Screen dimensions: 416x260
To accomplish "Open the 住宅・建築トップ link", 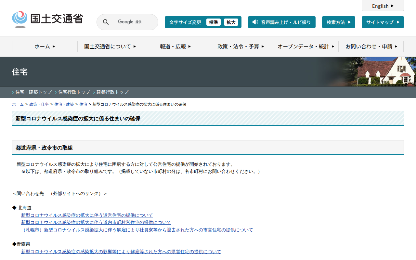I will [33, 92].
